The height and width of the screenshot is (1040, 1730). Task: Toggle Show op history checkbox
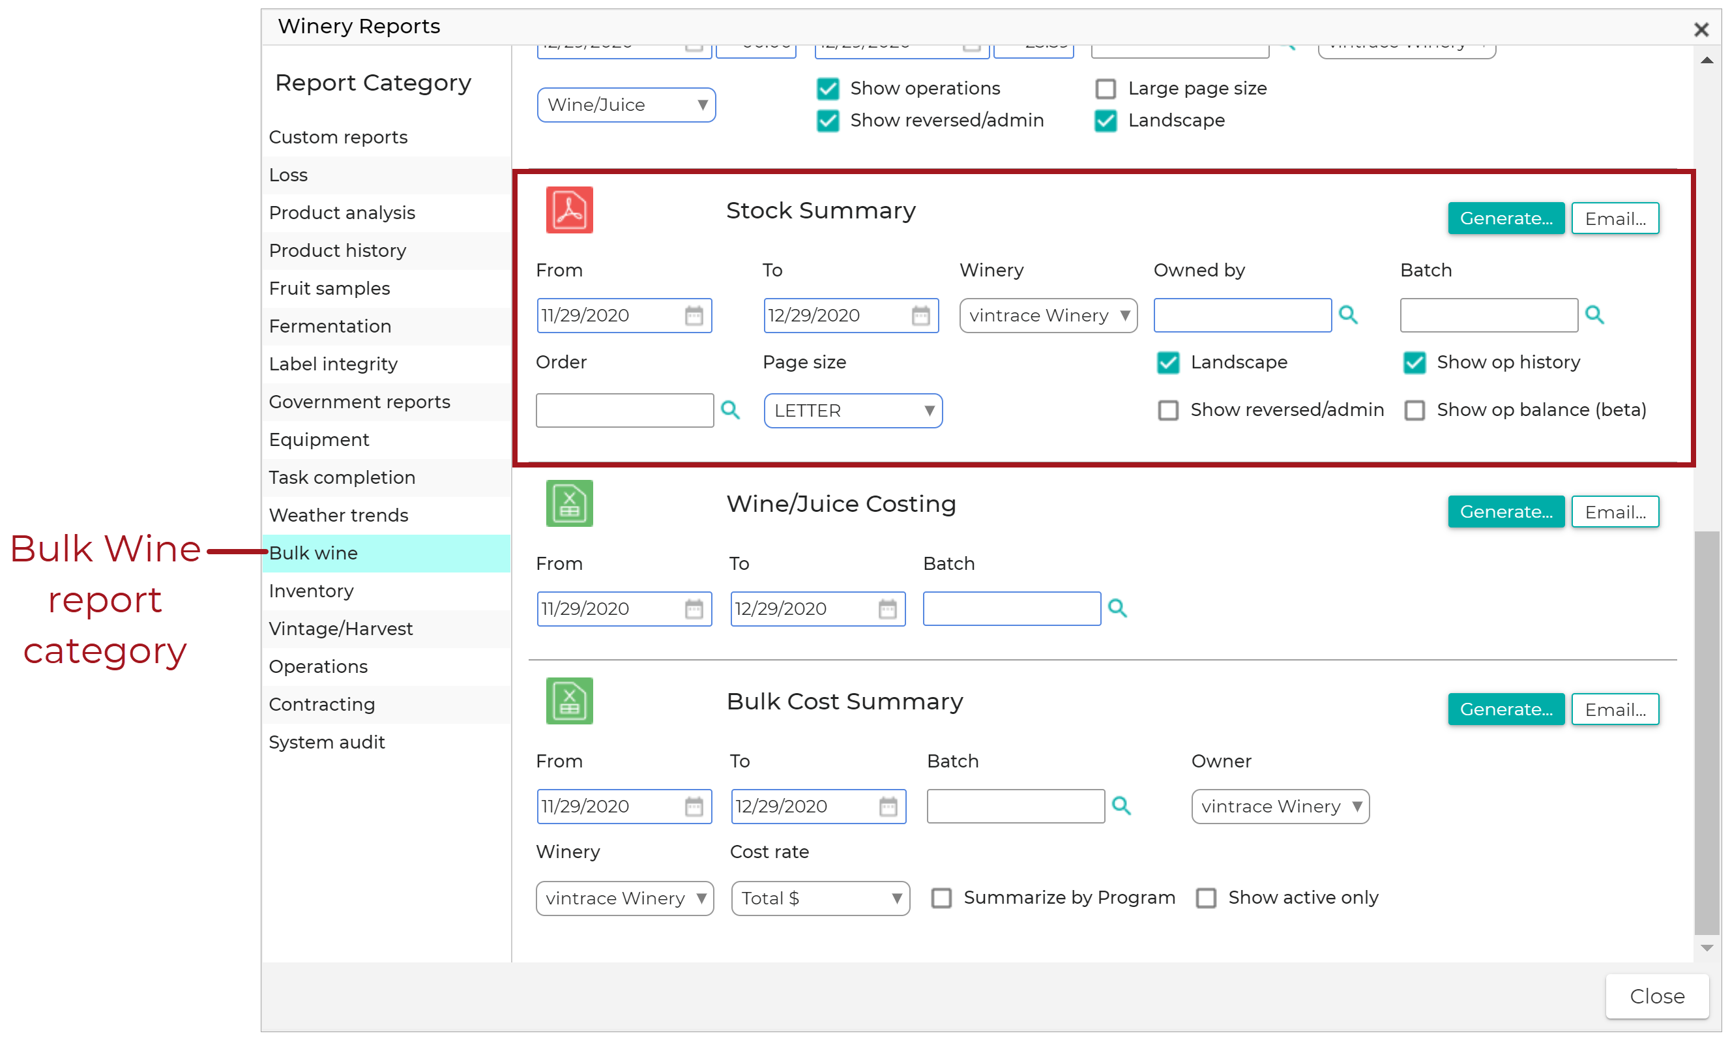click(1414, 363)
